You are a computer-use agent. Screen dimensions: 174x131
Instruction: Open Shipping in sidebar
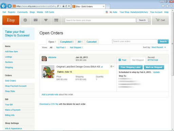(x=9, y=68)
